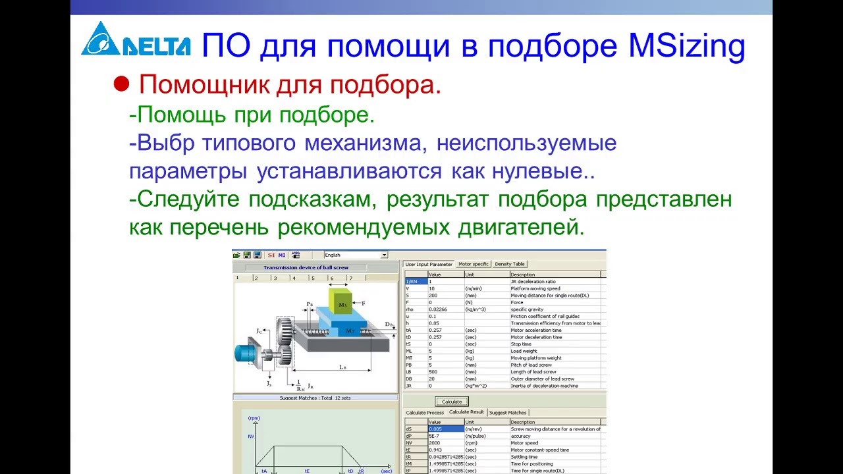The height and width of the screenshot is (474, 843).
Task: Click the dS result value 0.005
Action: click(x=446, y=429)
